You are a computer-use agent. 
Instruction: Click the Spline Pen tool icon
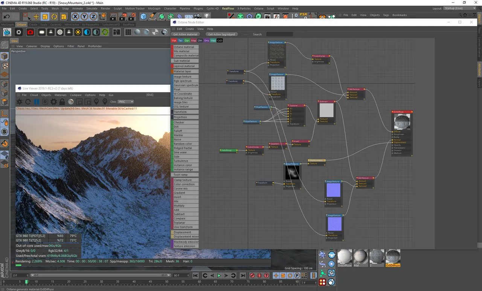tap(153, 17)
